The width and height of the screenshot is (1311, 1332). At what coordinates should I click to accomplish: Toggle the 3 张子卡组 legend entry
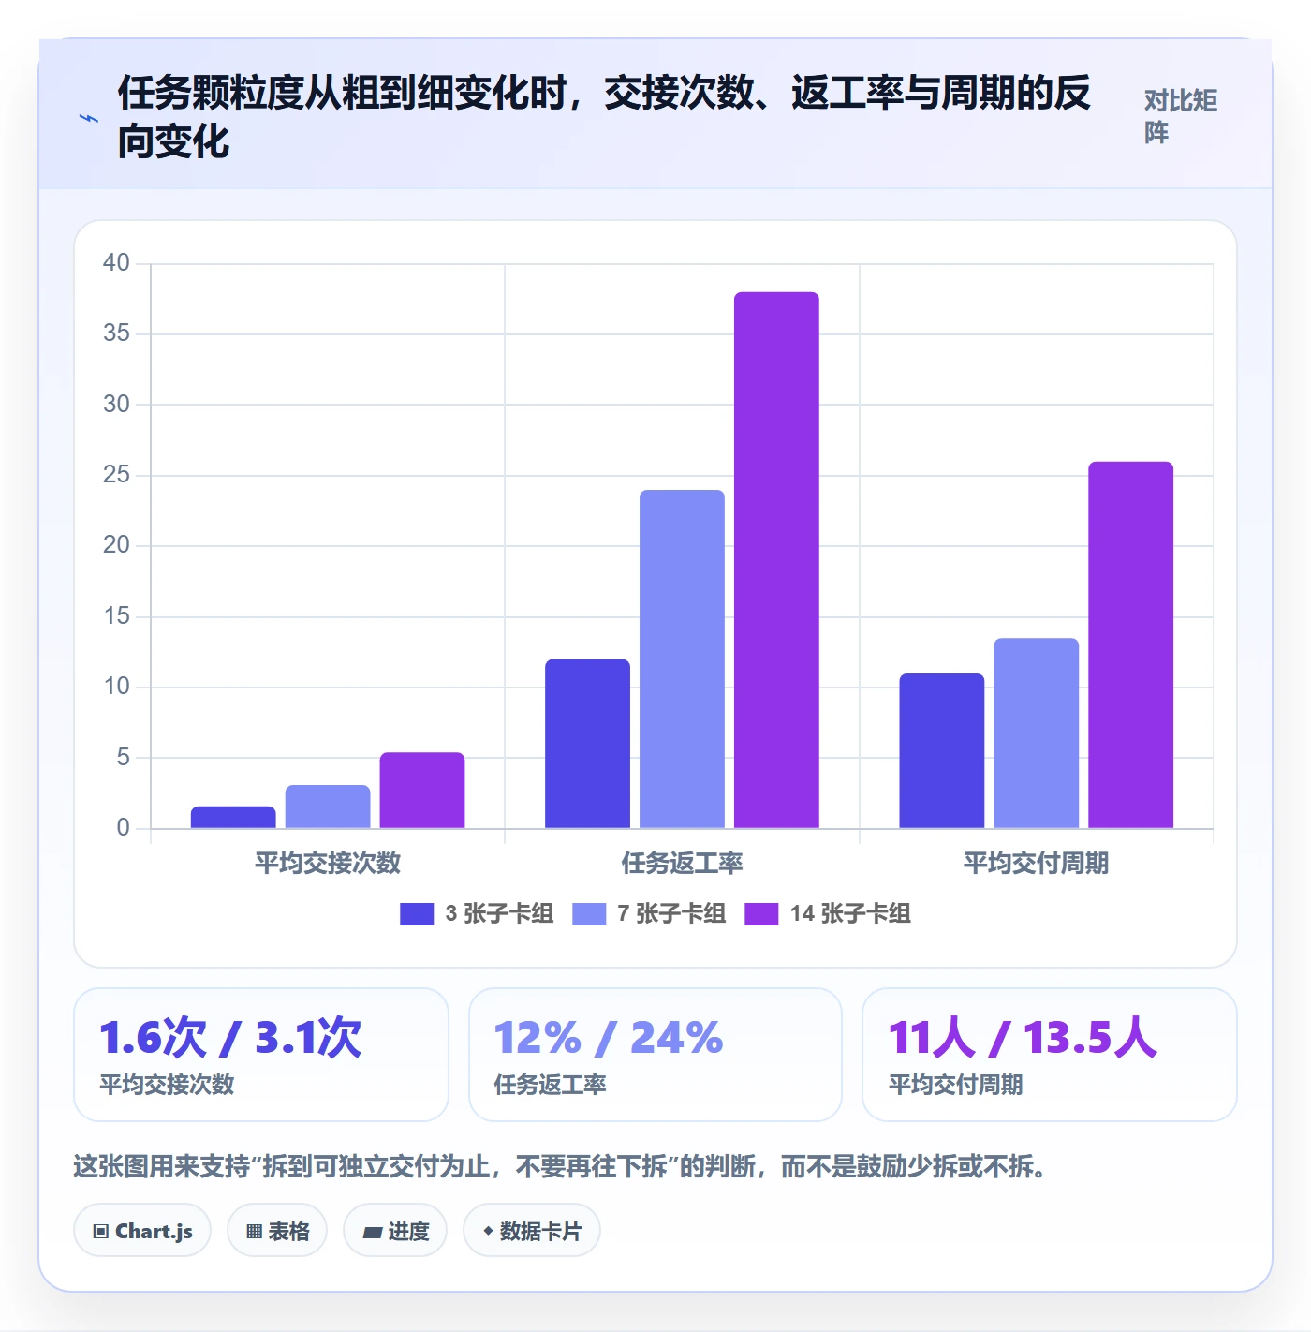477,913
